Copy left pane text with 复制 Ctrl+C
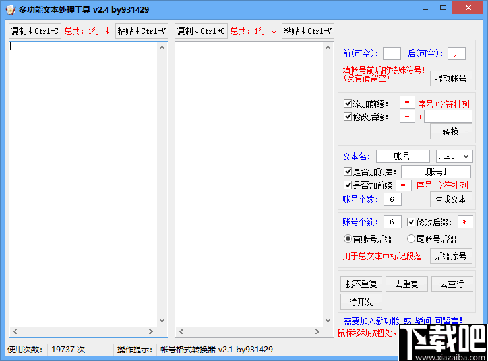The image size is (488, 361). (34, 31)
